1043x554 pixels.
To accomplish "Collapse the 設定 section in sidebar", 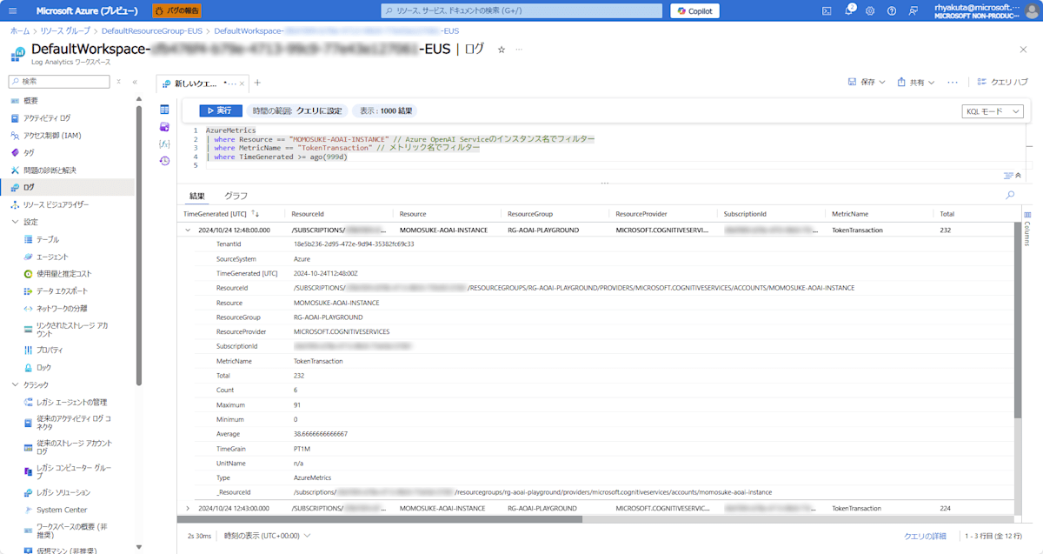I will (x=15, y=222).
